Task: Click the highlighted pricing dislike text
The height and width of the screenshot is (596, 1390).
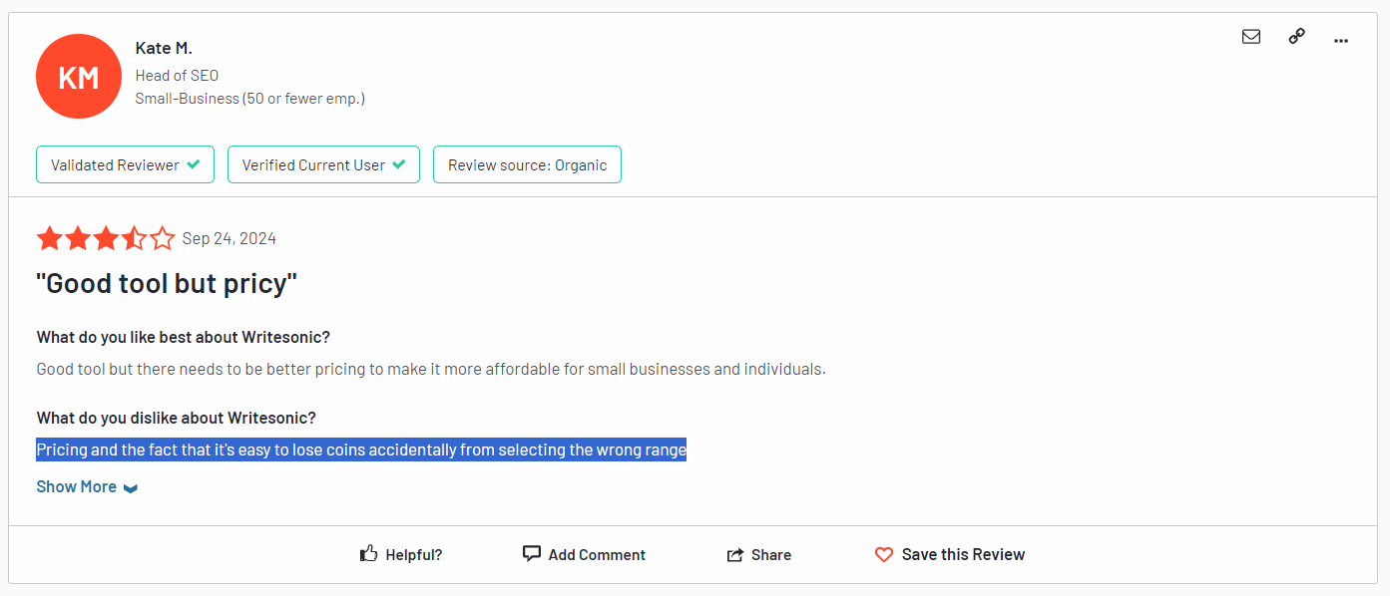Action: tap(361, 450)
